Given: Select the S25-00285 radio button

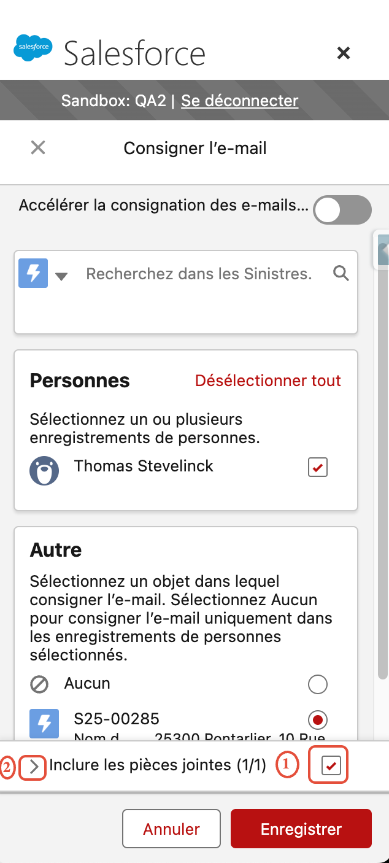Looking at the screenshot, I should point(318,719).
